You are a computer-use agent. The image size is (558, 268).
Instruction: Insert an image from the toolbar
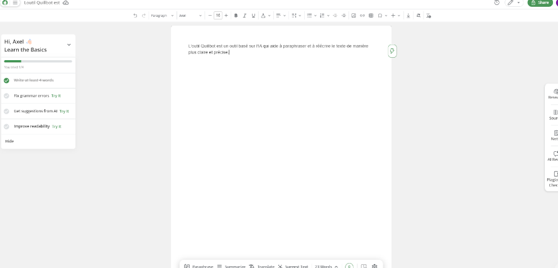353,16
